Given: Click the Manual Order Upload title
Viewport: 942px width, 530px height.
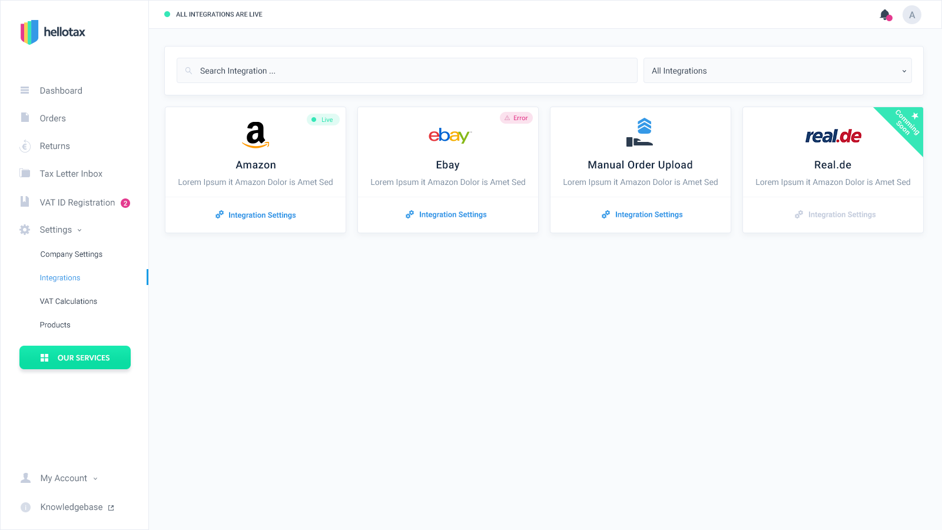Looking at the screenshot, I should coord(640,165).
